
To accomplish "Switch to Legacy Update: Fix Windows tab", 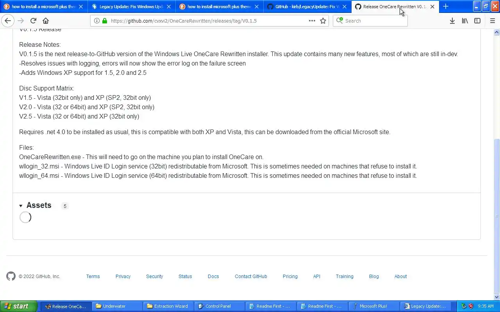I will tap(132, 7).
